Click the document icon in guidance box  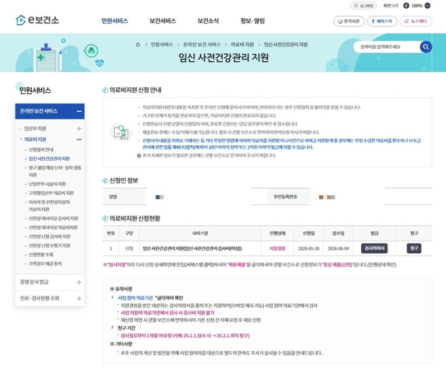point(121,132)
